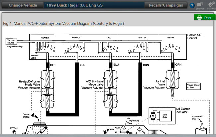The image size is (216, 137).
Task: Click the RED hose label
Action: [x=53, y=65]
